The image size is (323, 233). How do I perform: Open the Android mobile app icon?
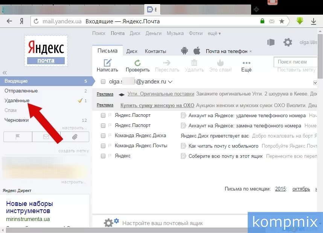184,51
